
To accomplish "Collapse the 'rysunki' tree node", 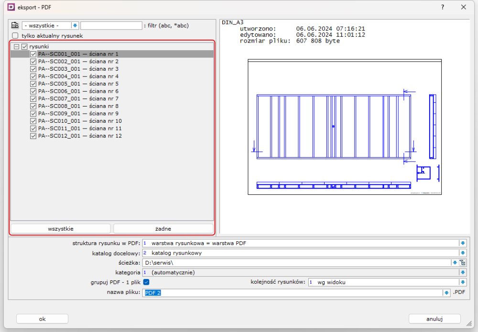I will tap(16, 47).
